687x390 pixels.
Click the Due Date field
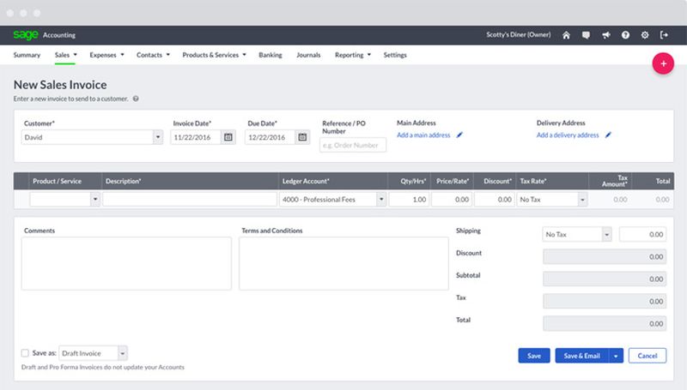(x=270, y=137)
